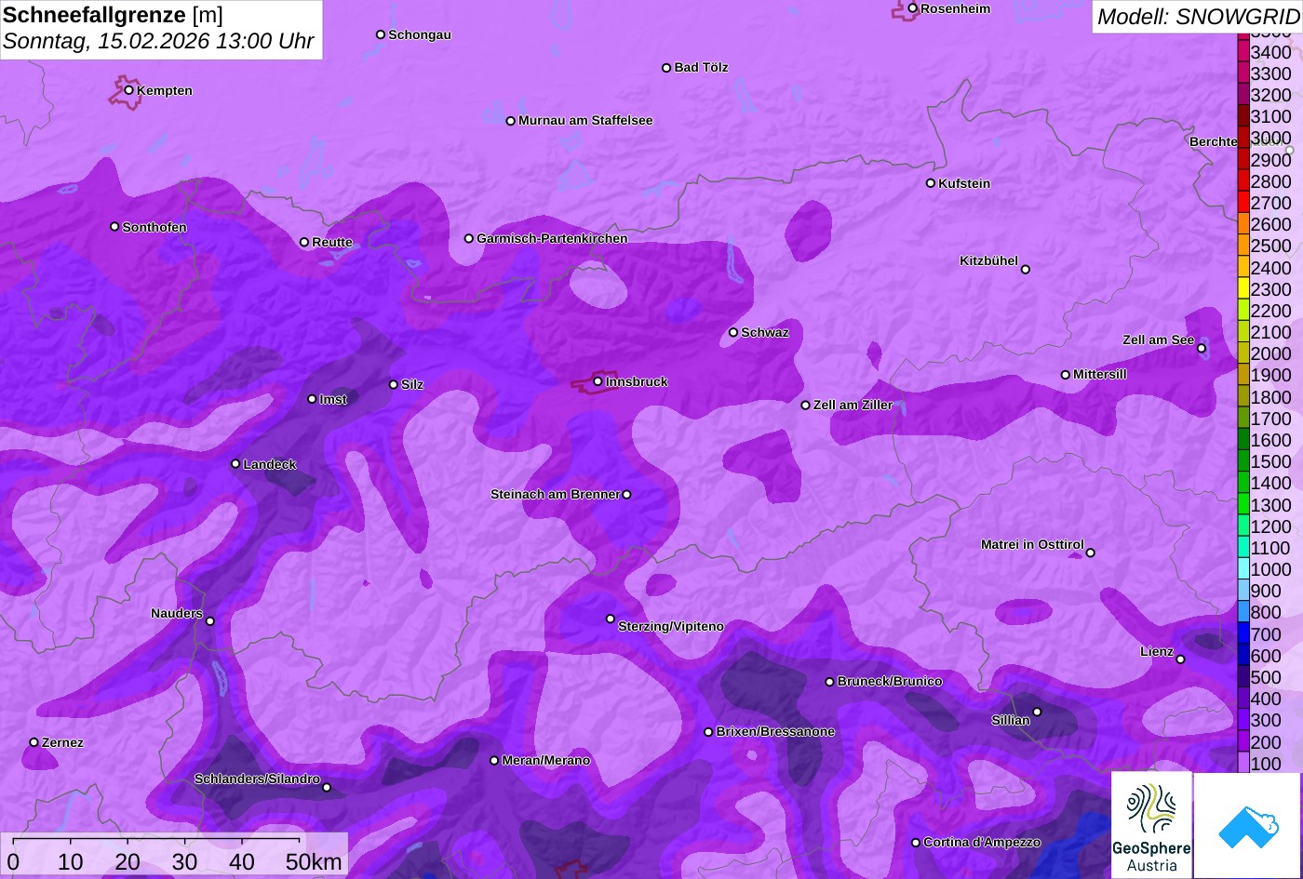Click the Lienz marker dot

(x=1180, y=659)
